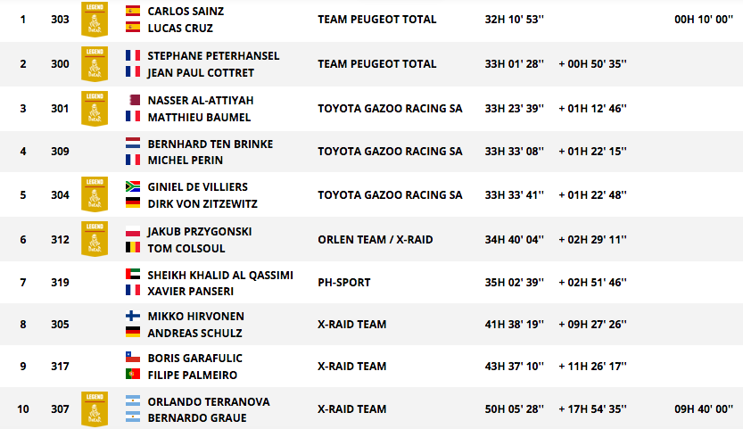Click the UAE flag beside Sheikh Khalid Al Qassimi
743x429 pixels.
[133, 275]
